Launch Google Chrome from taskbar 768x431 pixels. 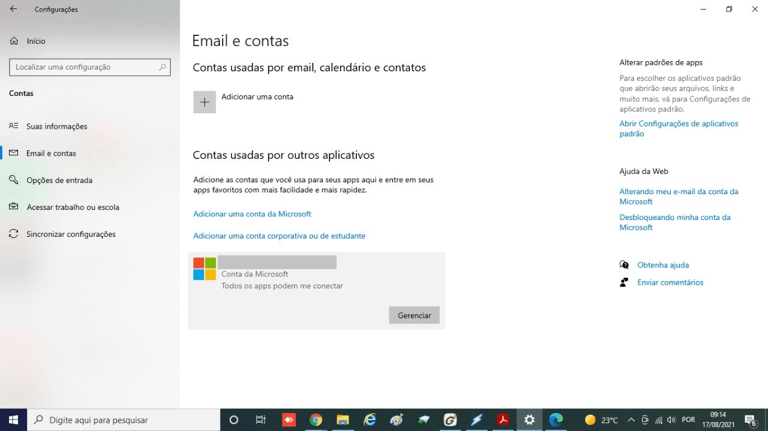tap(316, 420)
